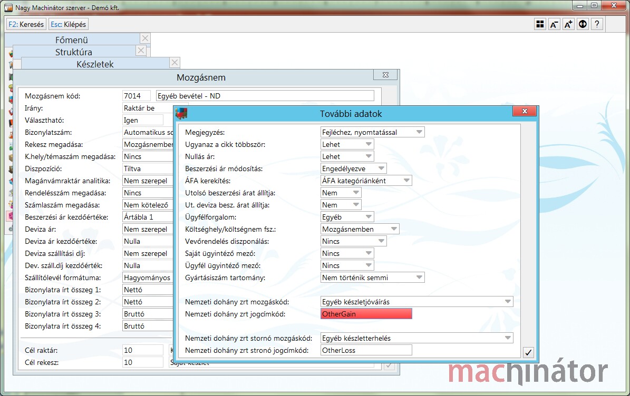
Task: Open the ÁFA kerekítés dropdown
Action: point(366,181)
